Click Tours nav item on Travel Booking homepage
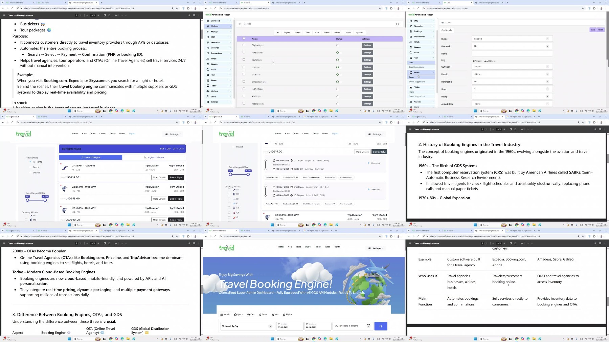This screenshot has width=609, height=342. [x=298, y=247]
